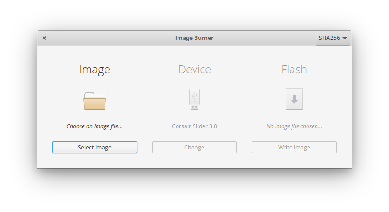Close the Image Burner window with X

[44, 38]
